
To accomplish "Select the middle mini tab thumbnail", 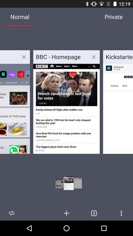I will (x=69, y=183).
